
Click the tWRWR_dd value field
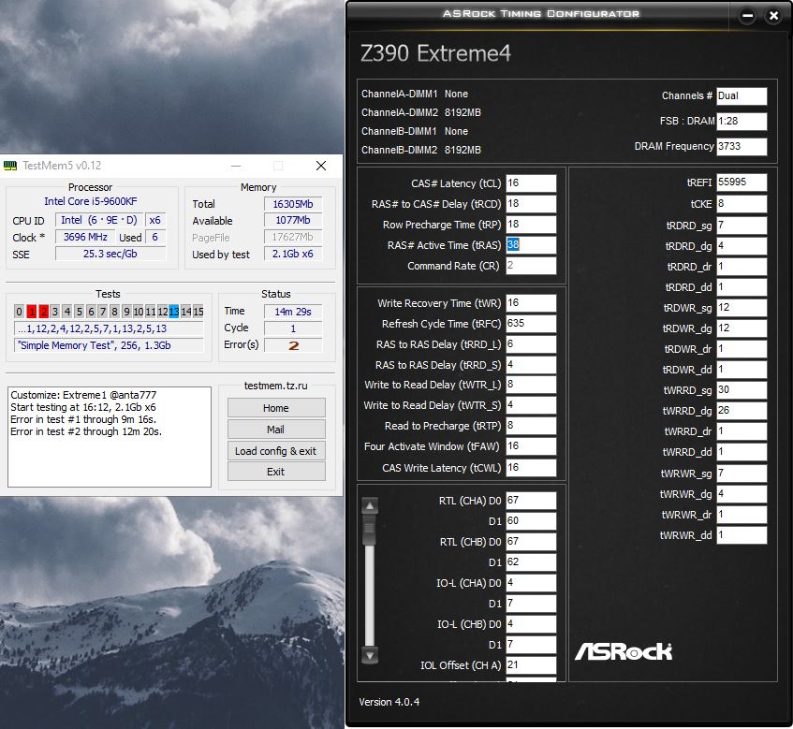tap(742, 535)
